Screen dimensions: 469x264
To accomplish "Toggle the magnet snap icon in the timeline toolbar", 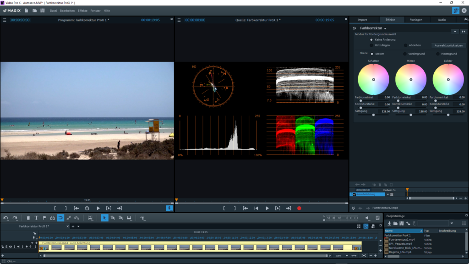I will click(x=60, y=218).
